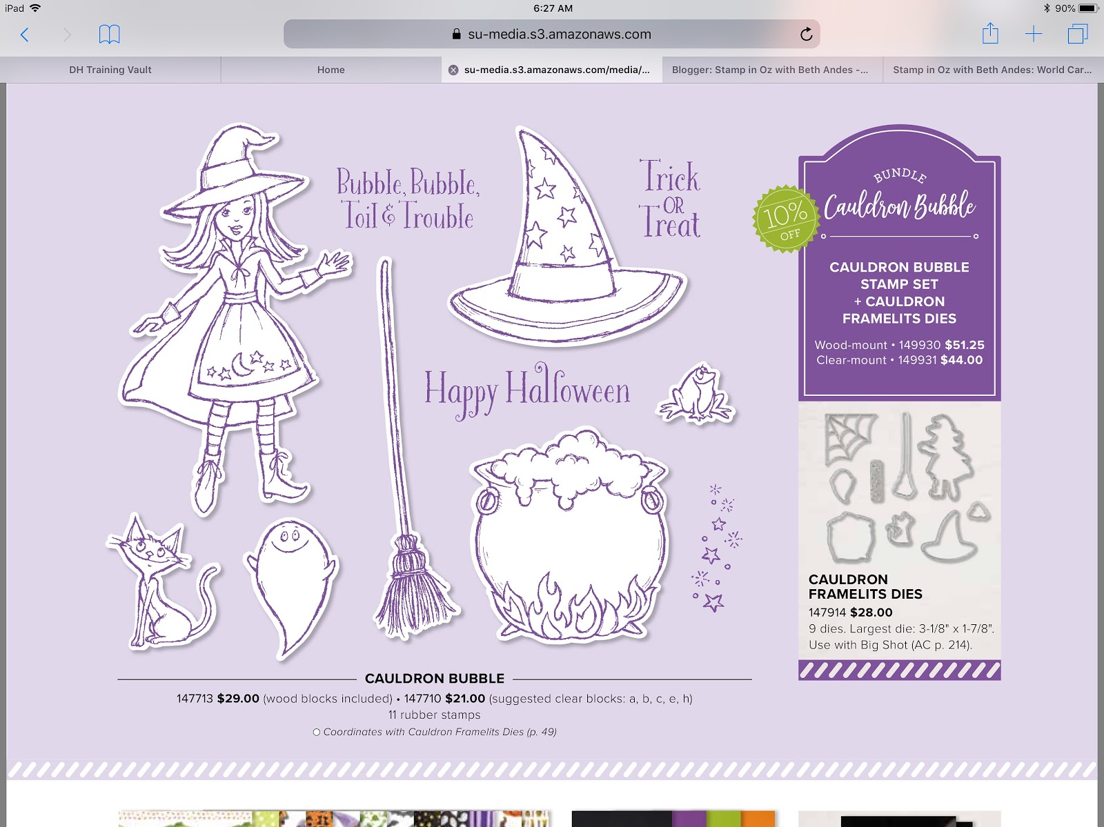
Task: Tap the bubbling cauldron stamp image
Action: [x=570, y=537]
